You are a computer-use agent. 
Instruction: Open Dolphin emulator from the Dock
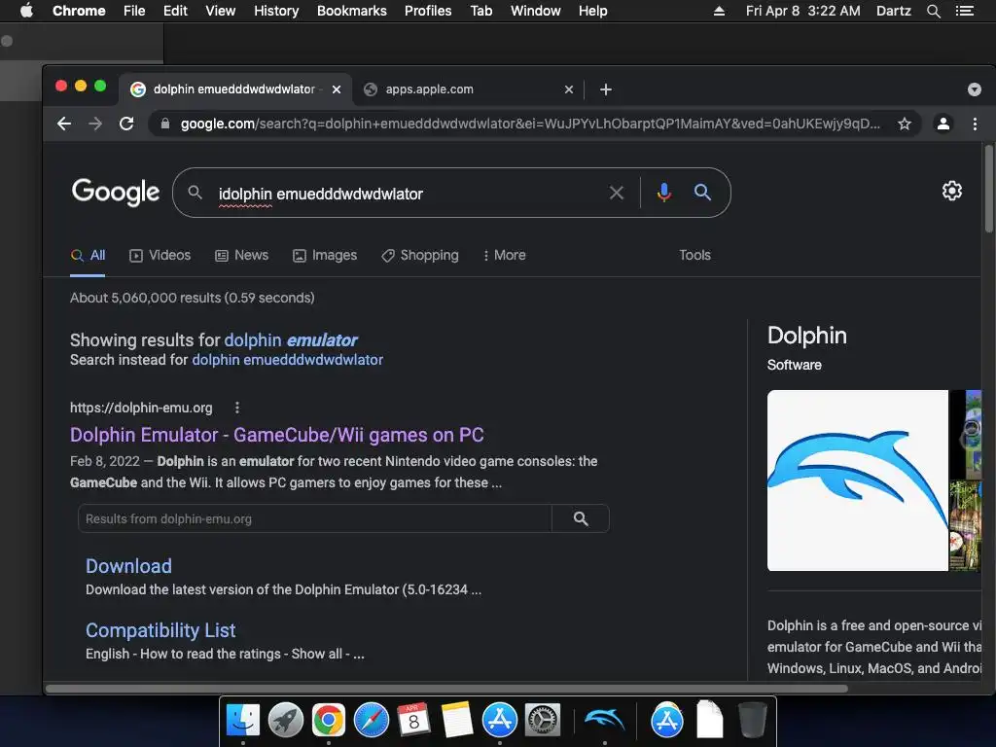point(604,720)
